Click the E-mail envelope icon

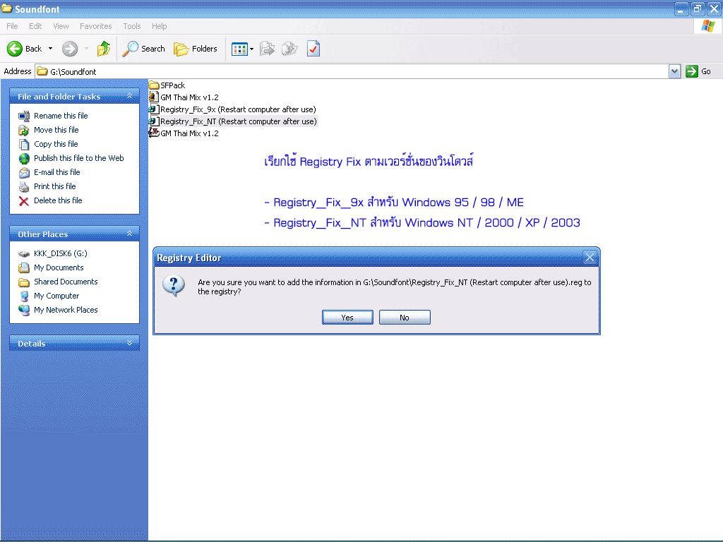pos(24,173)
